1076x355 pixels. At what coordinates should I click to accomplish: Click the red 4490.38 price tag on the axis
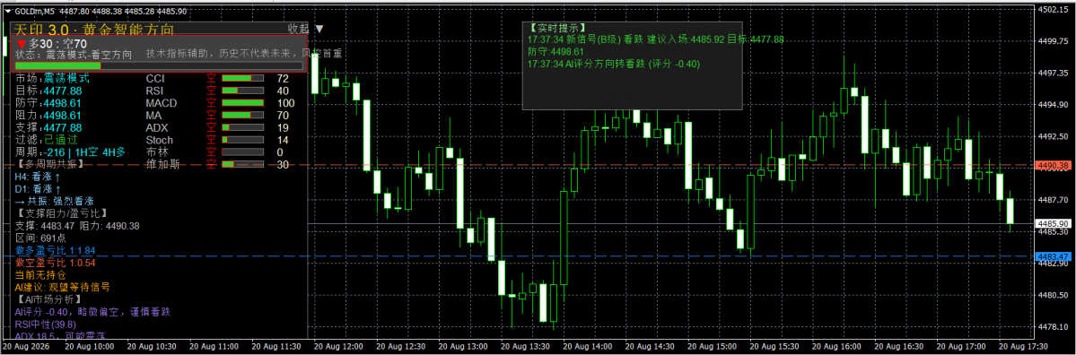coord(1054,166)
